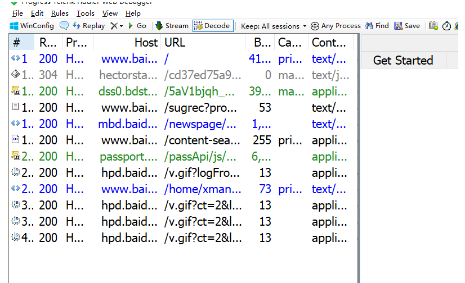
Task: Click the HTML icon of session 1
Action: (x=15, y=58)
